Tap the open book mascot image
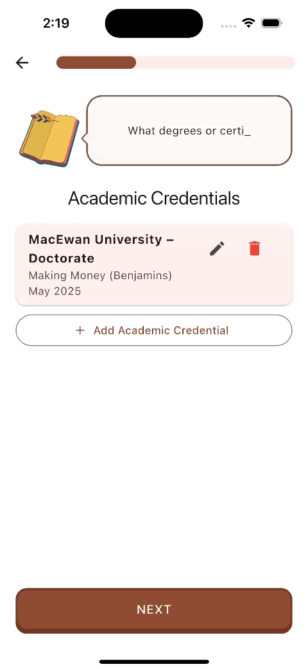This screenshot has height=669, width=308. (x=49, y=139)
